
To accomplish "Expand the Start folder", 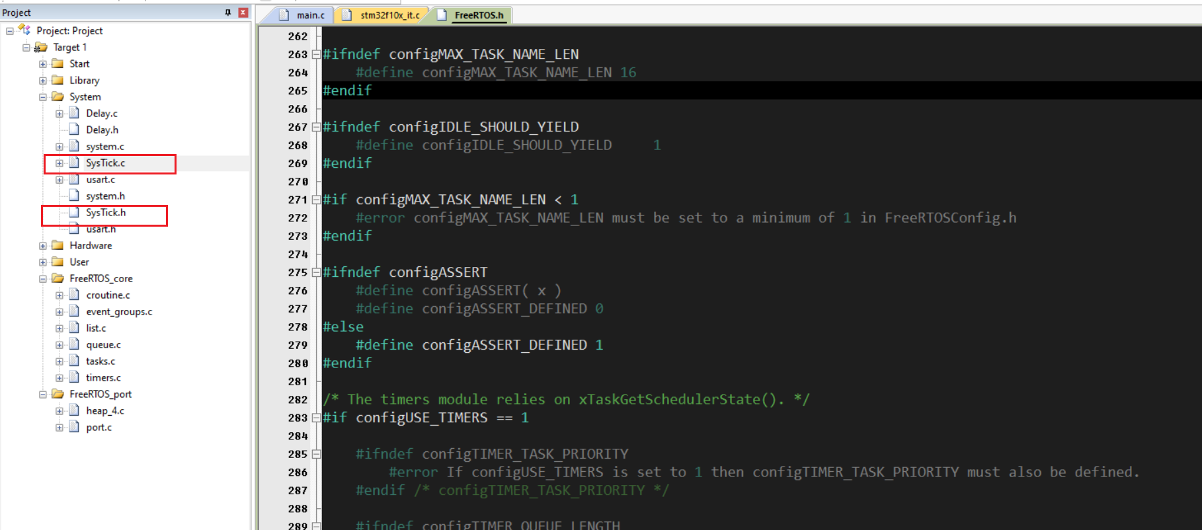I will (43, 64).
